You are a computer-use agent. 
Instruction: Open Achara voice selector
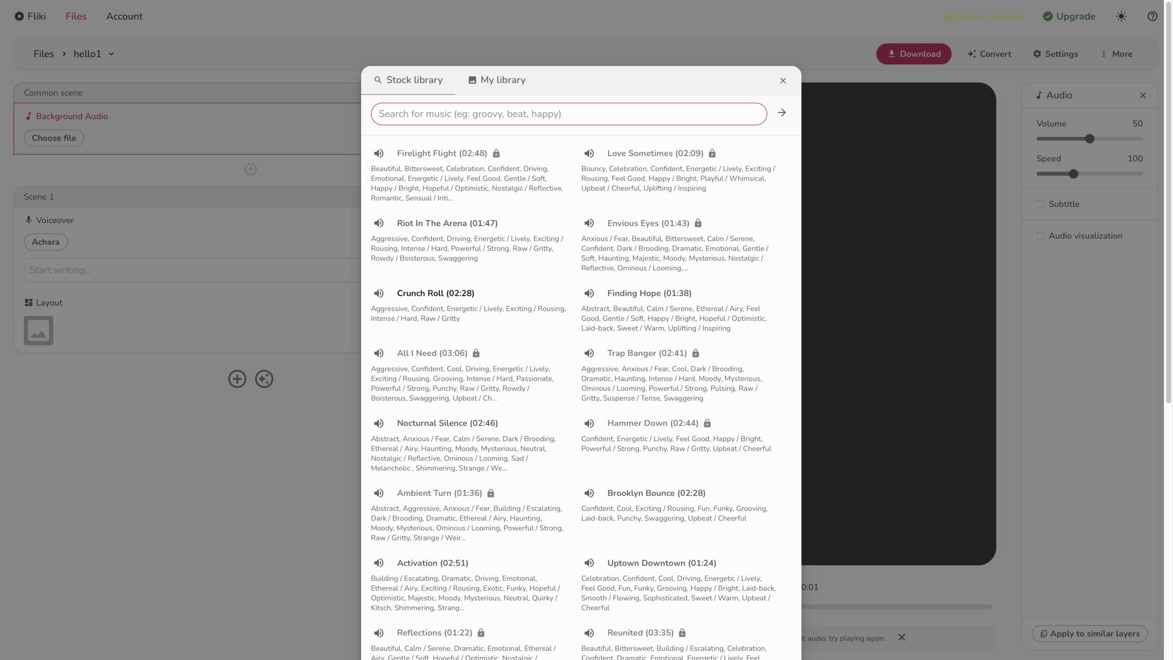(46, 242)
